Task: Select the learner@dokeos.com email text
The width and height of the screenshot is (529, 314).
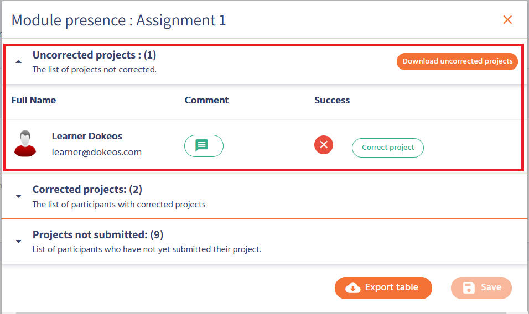Action: tap(97, 152)
